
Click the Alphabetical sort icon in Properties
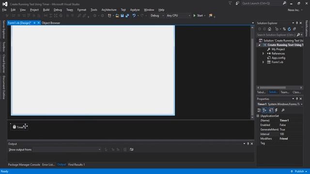(x=265, y=110)
